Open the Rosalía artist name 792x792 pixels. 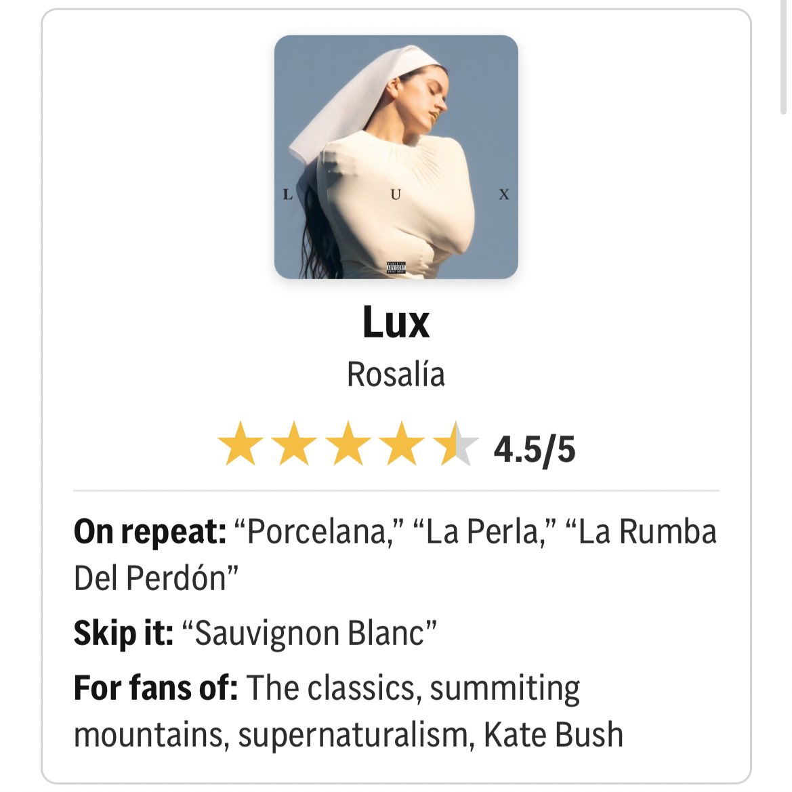(396, 374)
